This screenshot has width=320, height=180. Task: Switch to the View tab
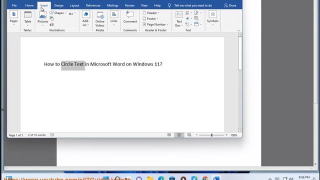[x=144, y=5]
